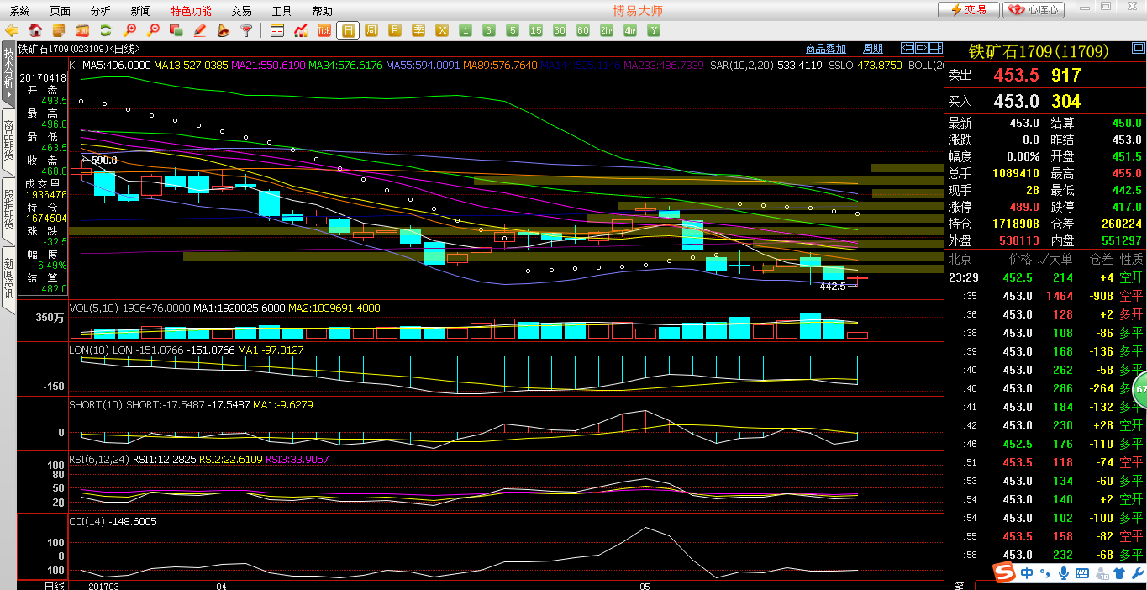Open the 分析 menu
1147x590 pixels.
pos(100,11)
